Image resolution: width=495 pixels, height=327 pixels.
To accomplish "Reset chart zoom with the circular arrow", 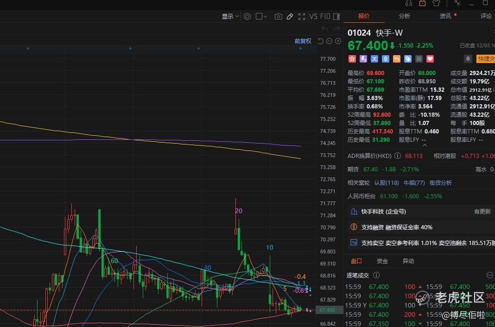I will click(320, 41).
